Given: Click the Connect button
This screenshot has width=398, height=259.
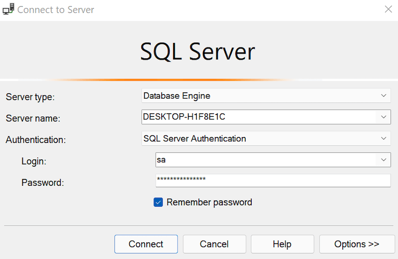Looking at the screenshot, I should (146, 244).
